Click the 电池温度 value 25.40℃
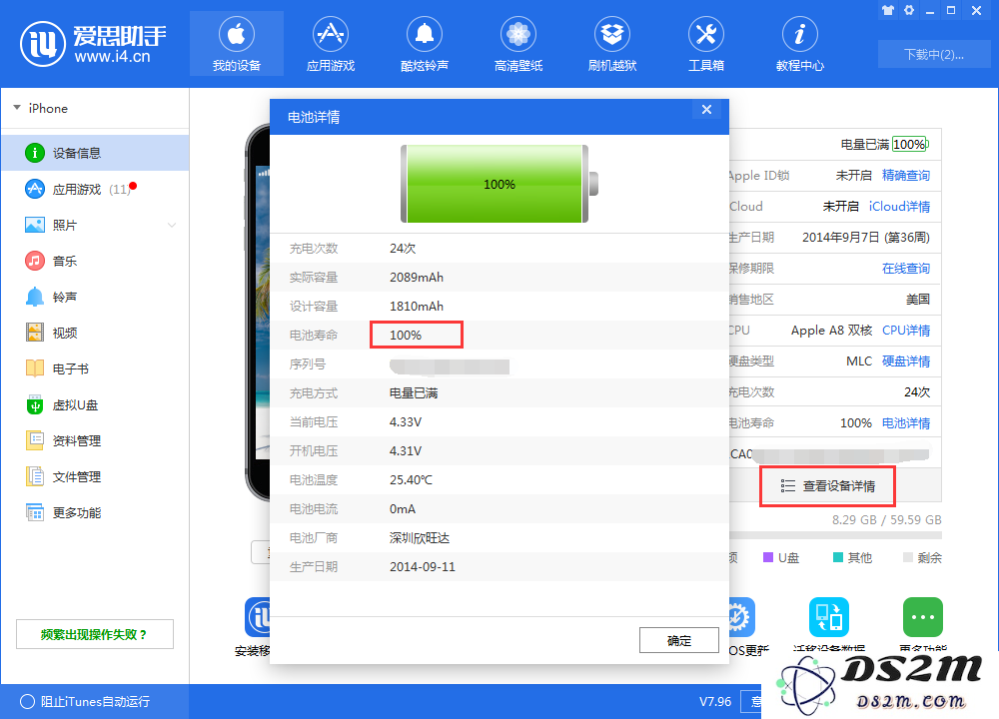 pyautogui.click(x=411, y=479)
